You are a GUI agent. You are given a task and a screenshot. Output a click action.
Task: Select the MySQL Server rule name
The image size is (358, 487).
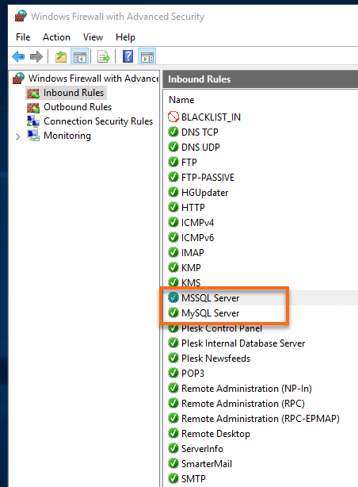pyautogui.click(x=211, y=313)
